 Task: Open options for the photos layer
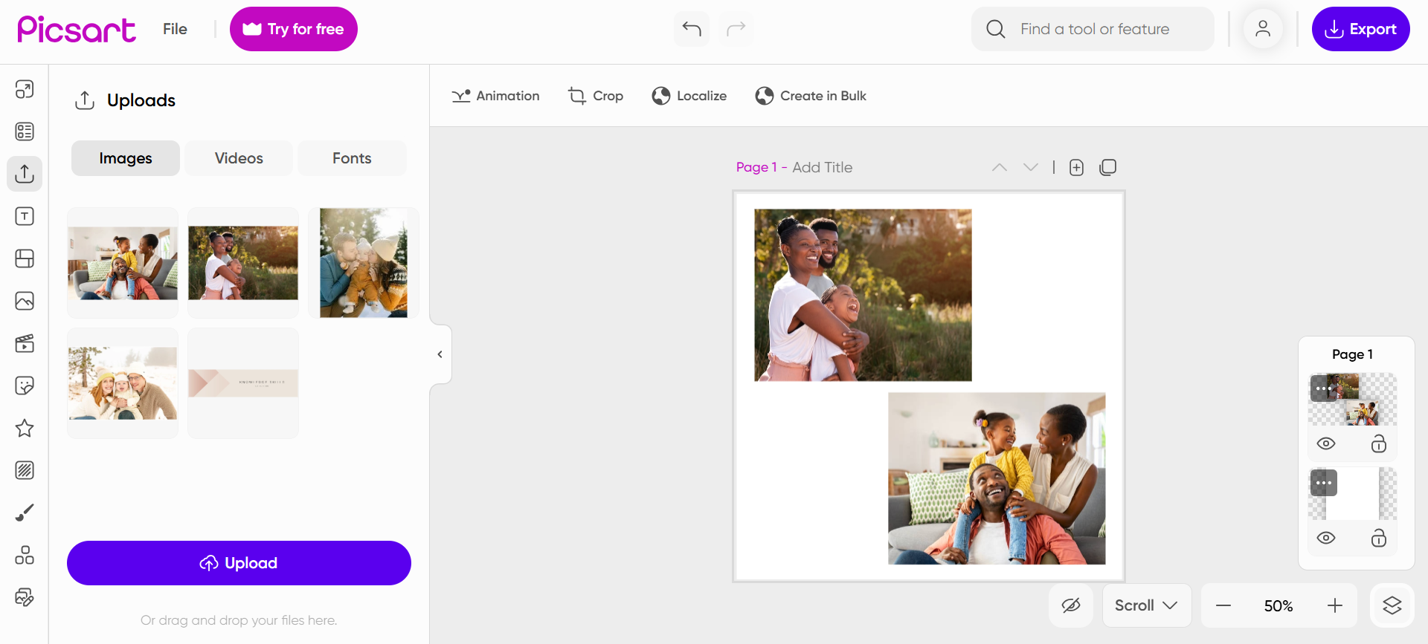[x=1323, y=388]
